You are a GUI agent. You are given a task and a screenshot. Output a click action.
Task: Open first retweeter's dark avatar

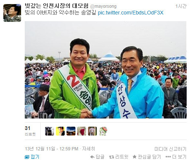click(x=50, y=131)
